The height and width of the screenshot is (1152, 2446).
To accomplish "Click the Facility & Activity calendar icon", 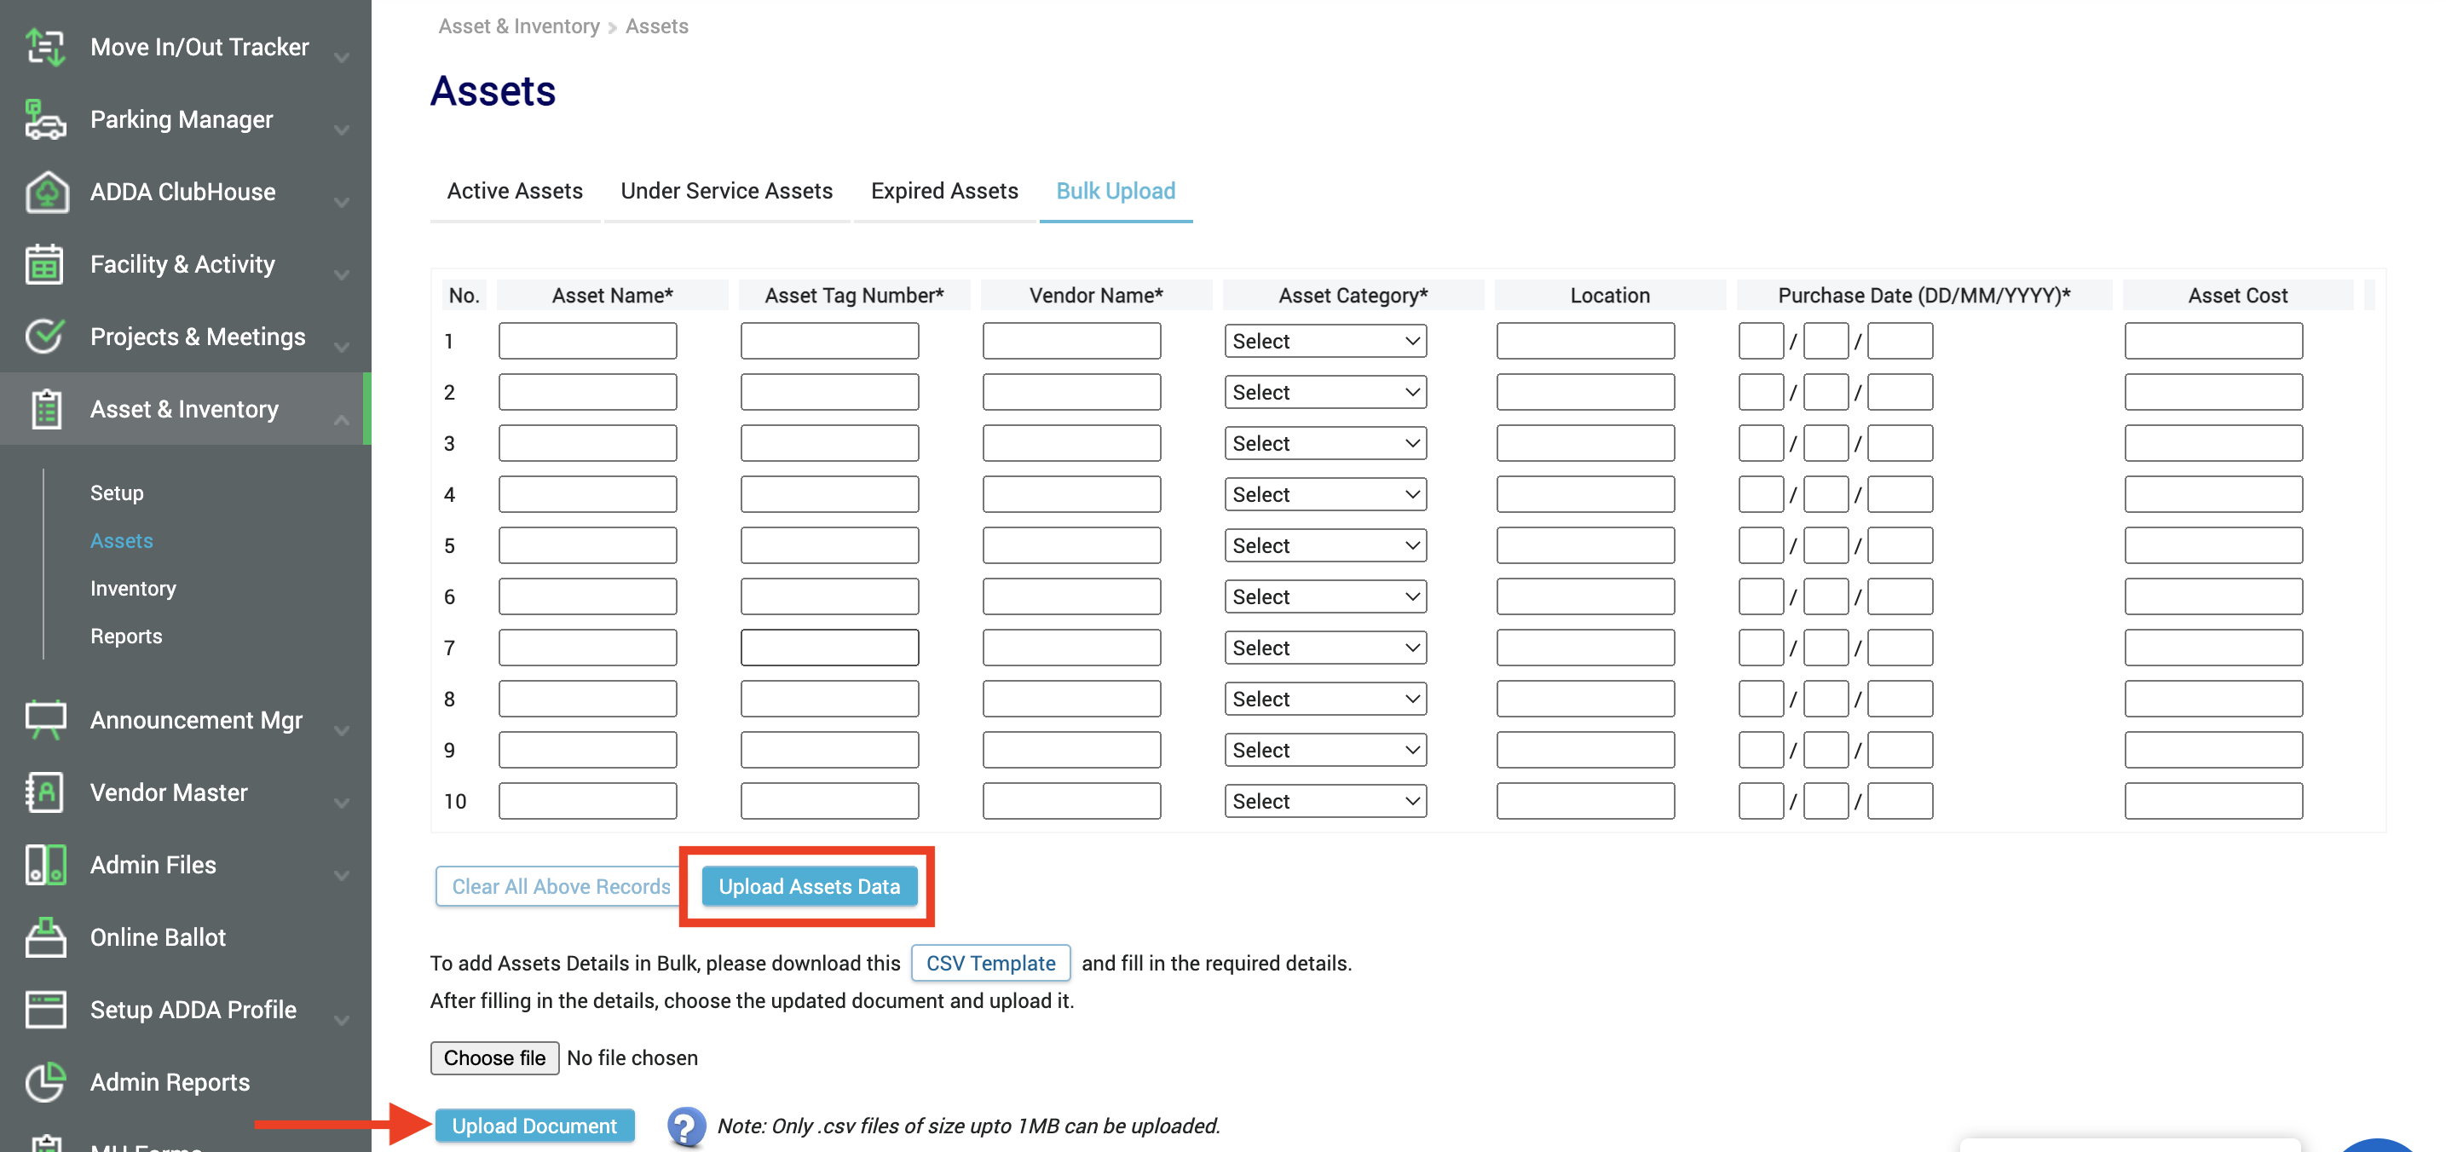I will point(43,264).
